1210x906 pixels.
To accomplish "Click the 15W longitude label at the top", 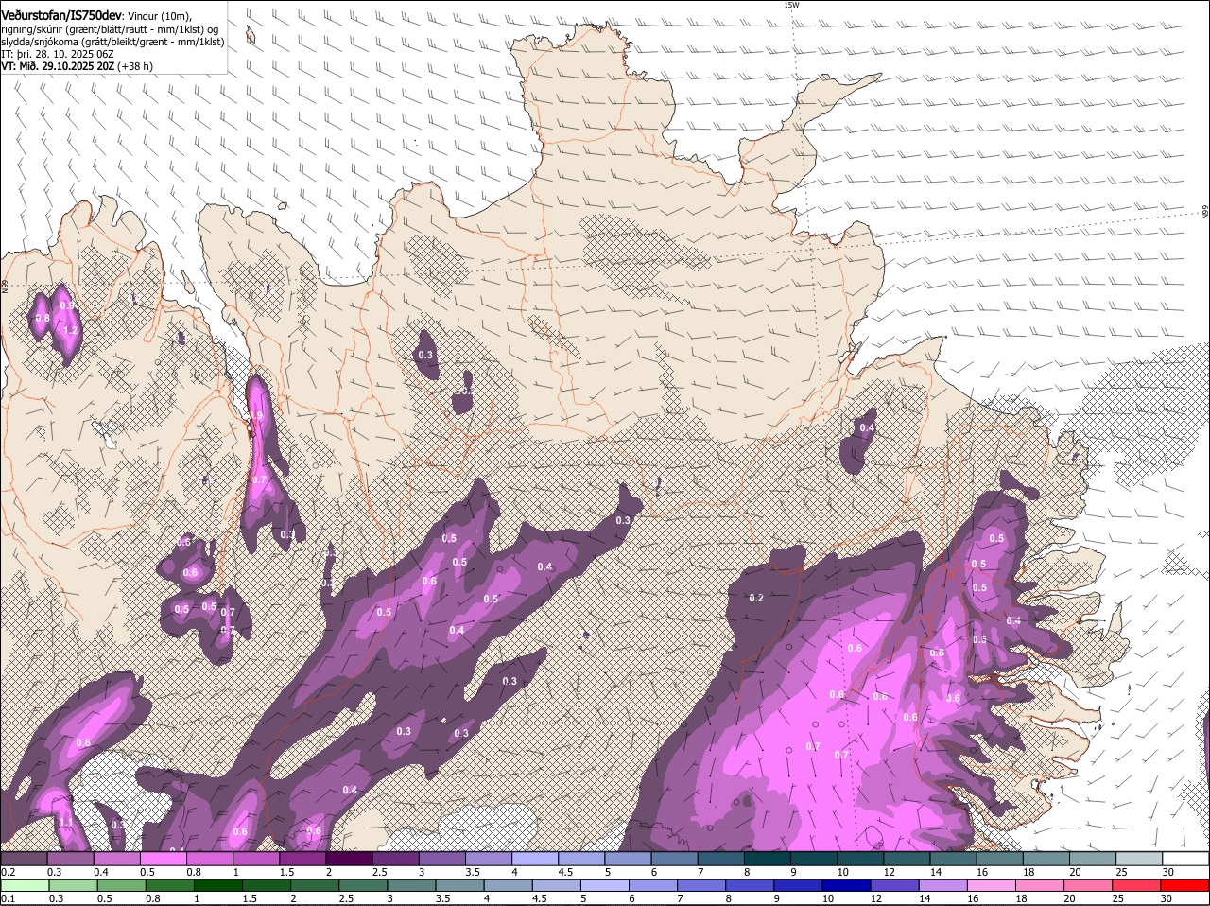I will coord(791,5).
